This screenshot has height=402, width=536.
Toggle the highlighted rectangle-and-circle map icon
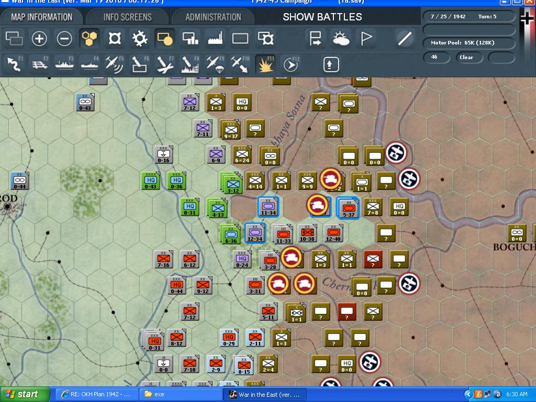(165, 38)
